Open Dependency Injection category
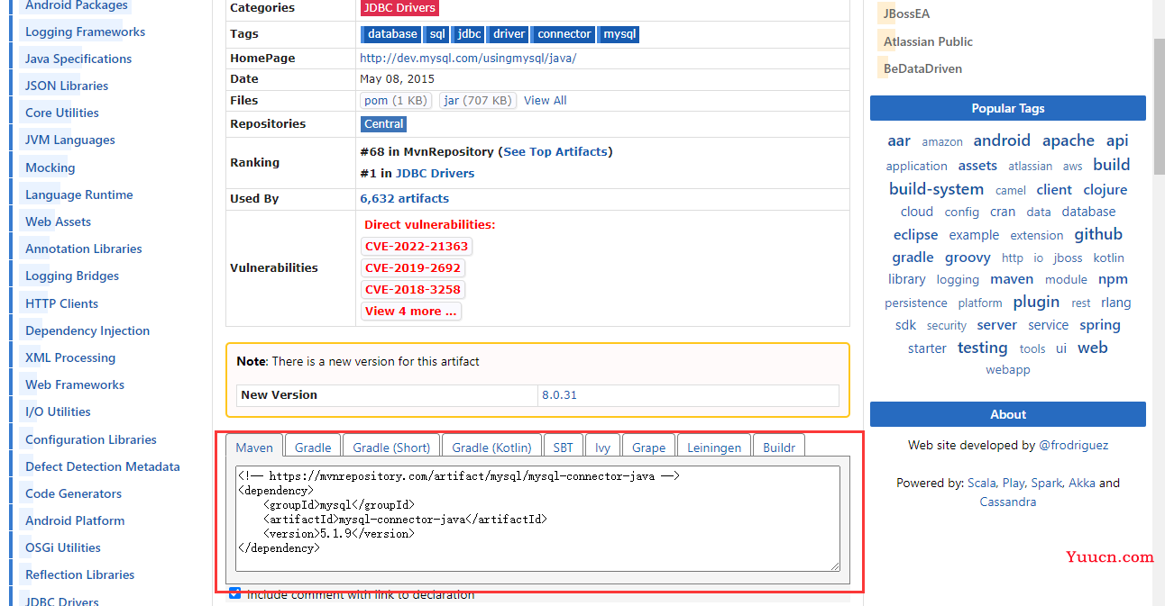Viewport: 1165px width, 606px height. pyautogui.click(x=87, y=330)
